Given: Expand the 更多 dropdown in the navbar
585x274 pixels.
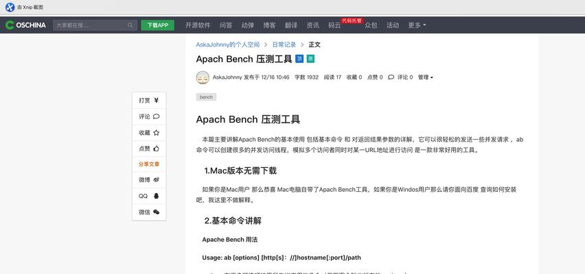Looking at the screenshot, I should click(417, 25).
